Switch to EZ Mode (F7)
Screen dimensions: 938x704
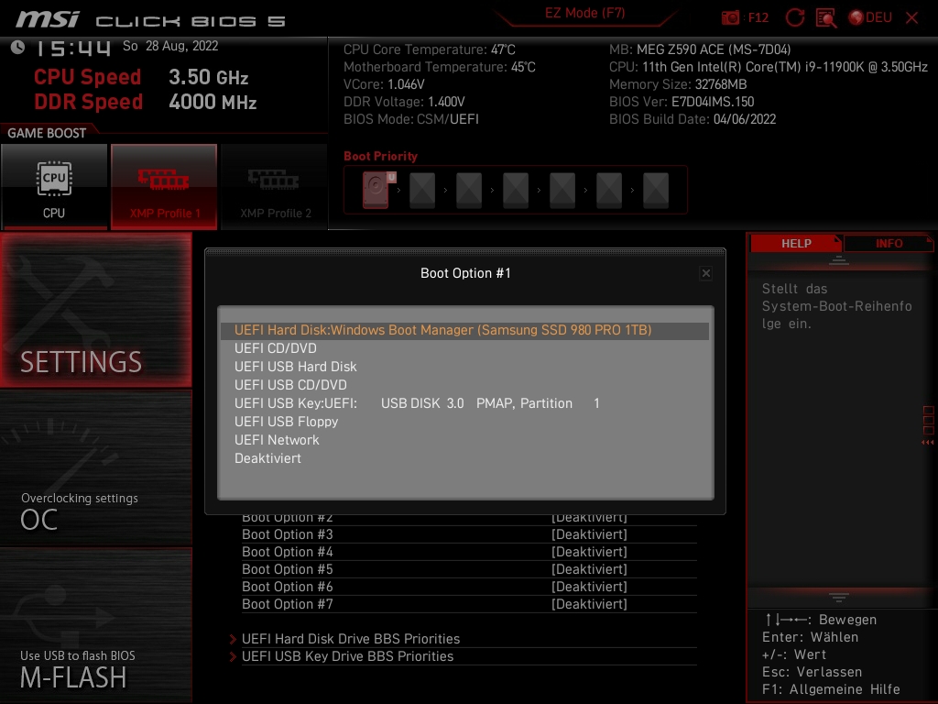pos(585,13)
